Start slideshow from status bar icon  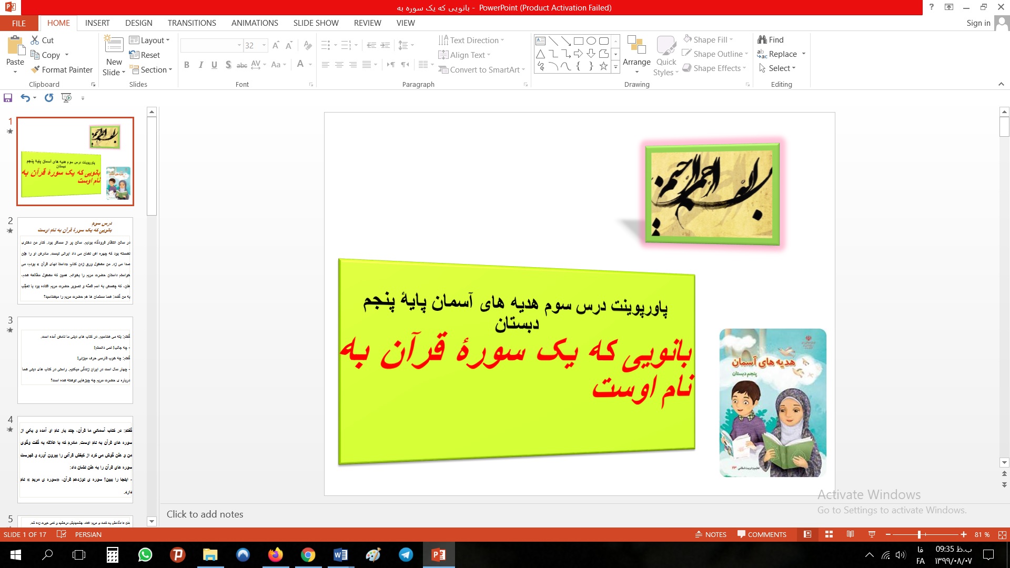tap(872, 534)
